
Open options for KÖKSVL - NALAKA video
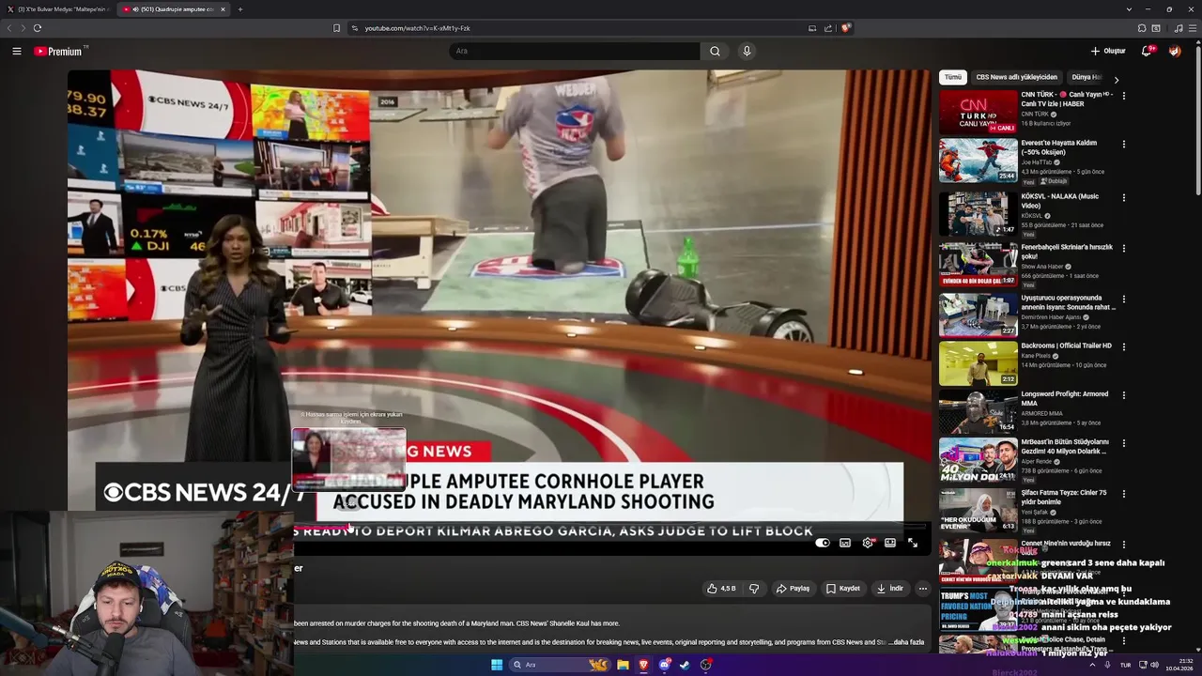point(1123,198)
